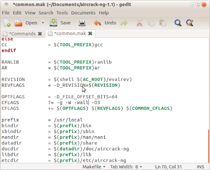Click the Ln 70, Col 31 status
Viewport: 210px width, 170px height.
click(x=168, y=167)
